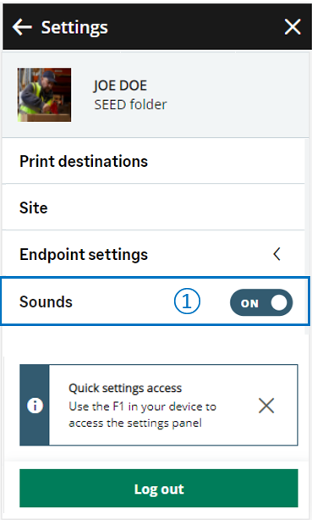Click the Quick settings access heading
Viewport: 312px width, 520px height.
click(125, 388)
